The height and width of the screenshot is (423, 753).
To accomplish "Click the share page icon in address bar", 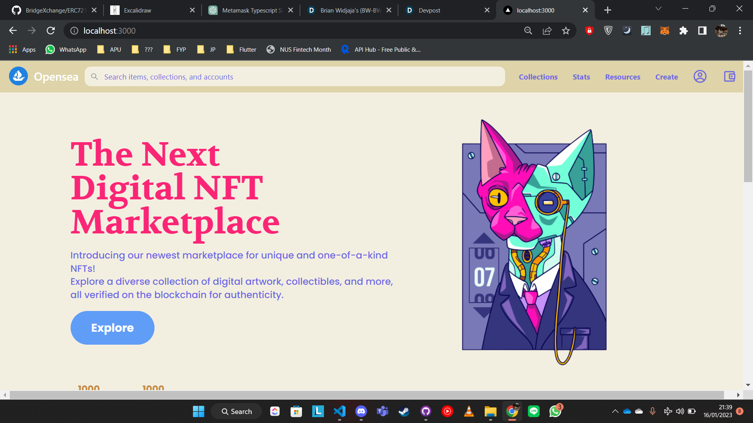I will pyautogui.click(x=547, y=31).
